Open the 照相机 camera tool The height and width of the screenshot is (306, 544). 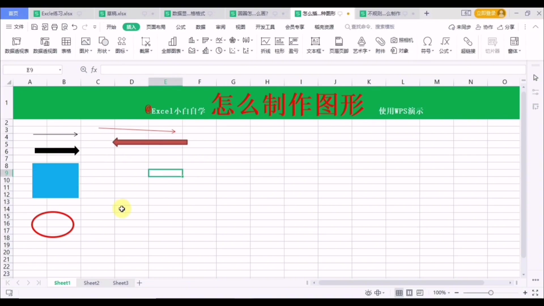tap(402, 40)
